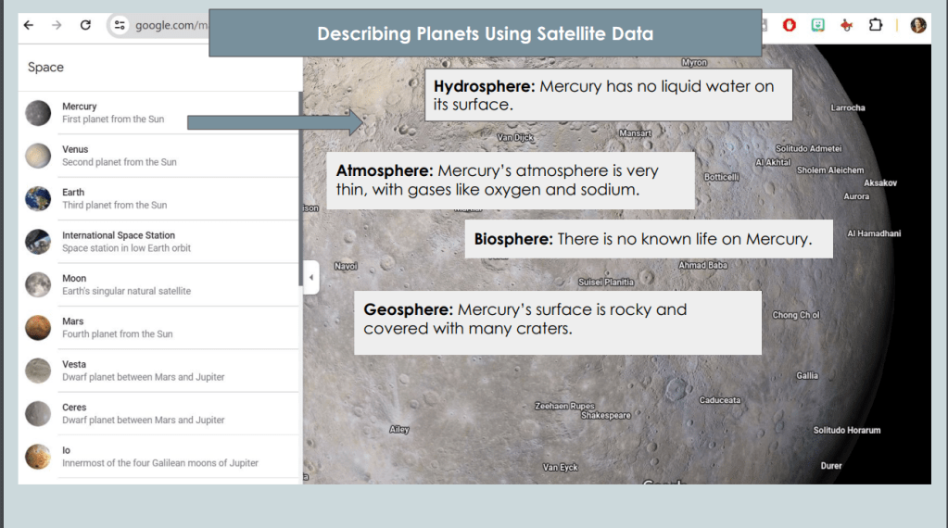
Task: Select Venus, second planet from the Sun
Action: [119, 156]
